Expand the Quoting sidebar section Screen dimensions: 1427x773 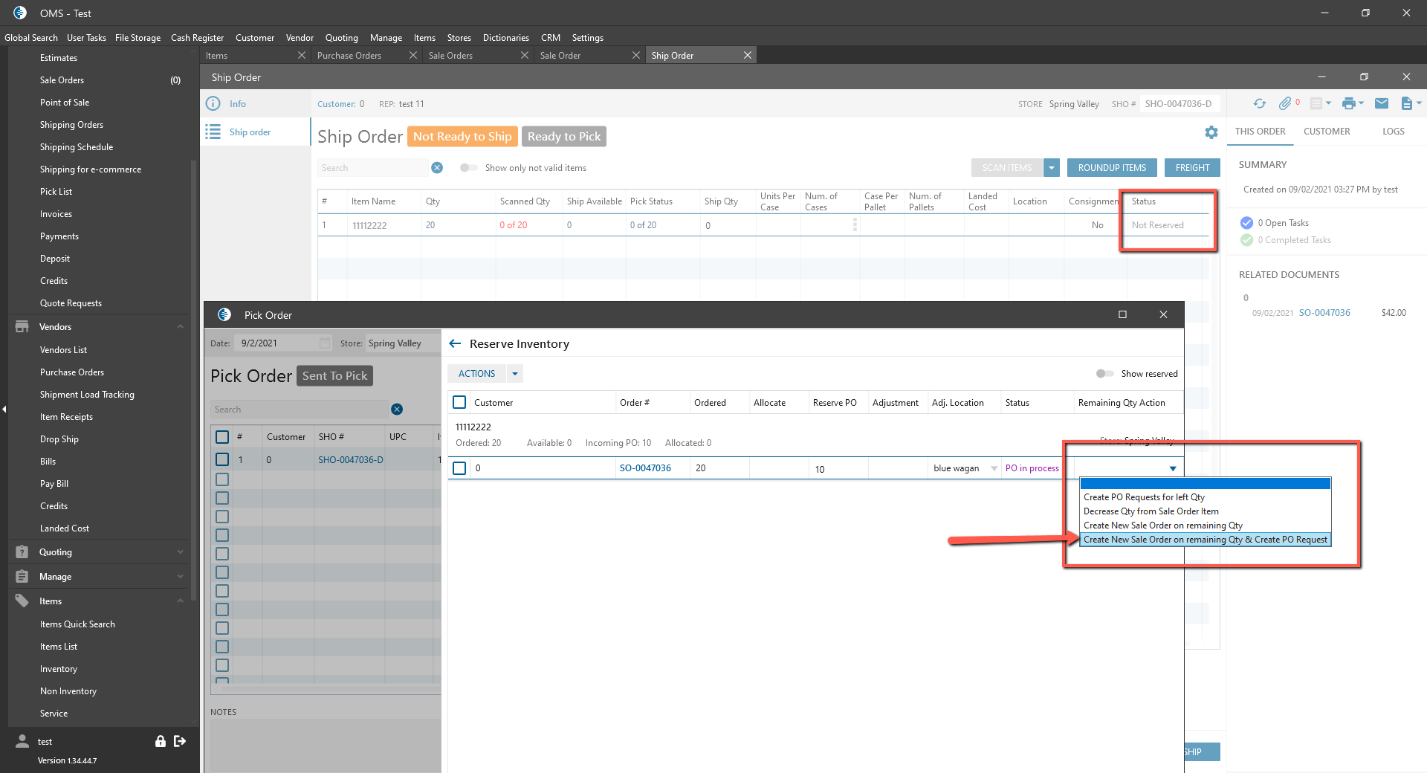point(180,552)
